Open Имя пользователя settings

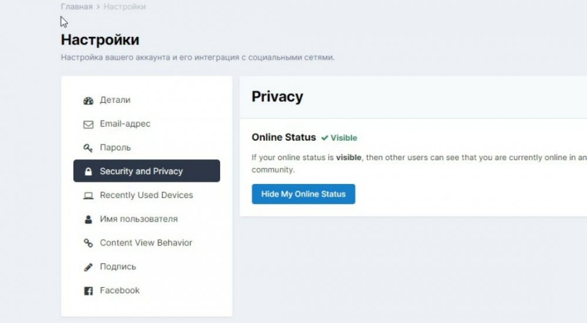coord(139,219)
